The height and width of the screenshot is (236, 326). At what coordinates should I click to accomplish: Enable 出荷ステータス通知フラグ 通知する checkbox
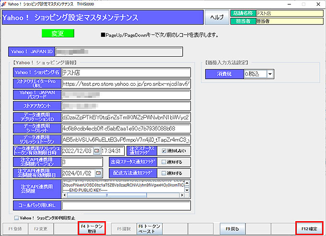pyautogui.click(x=164, y=162)
